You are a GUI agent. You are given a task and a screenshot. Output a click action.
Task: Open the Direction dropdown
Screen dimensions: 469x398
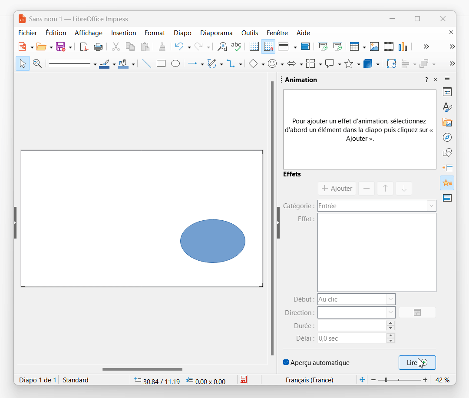click(390, 313)
